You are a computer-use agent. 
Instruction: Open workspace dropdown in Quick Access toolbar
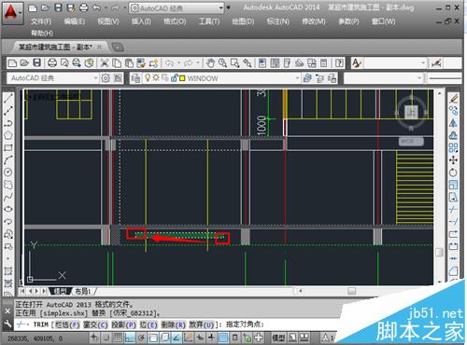[220, 8]
